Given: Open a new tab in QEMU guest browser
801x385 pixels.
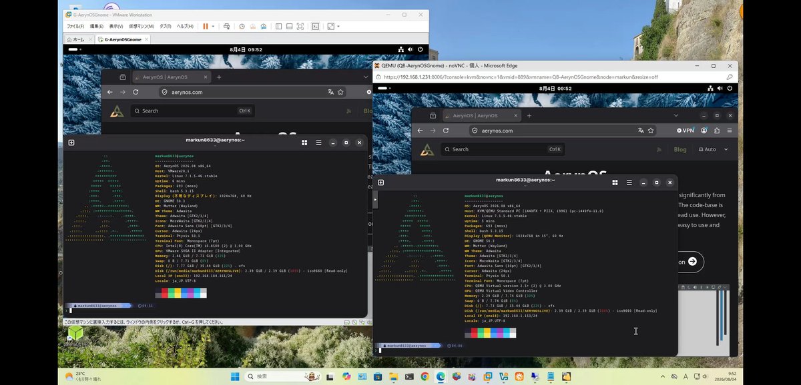Looking at the screenshot, I should coord(529,115).
